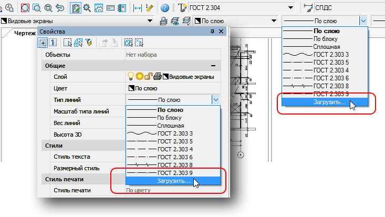Click the Вес линий property row
This screenshot has width=385, height=217.
click(x=88, y=123)
